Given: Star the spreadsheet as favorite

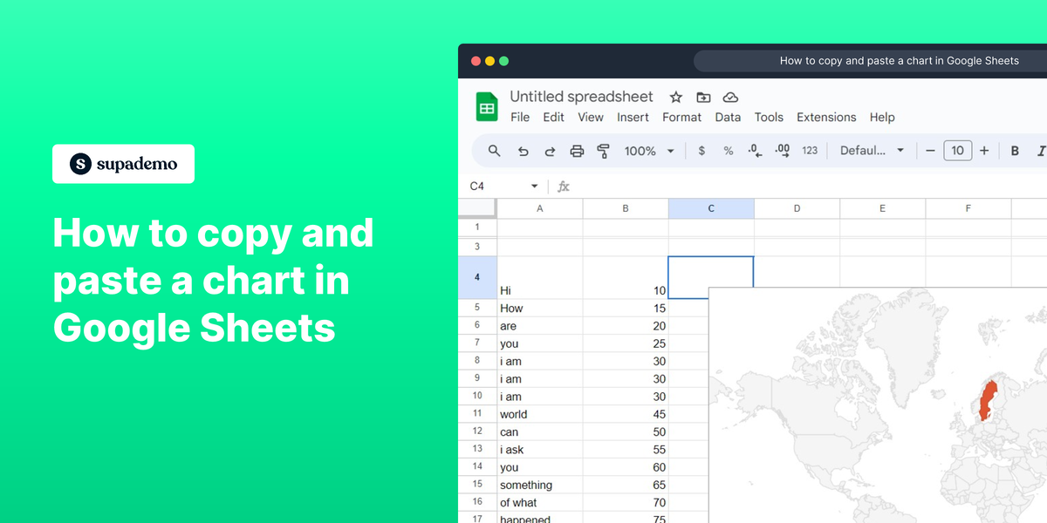Looking at the screenshot, I should coord(675,97).
